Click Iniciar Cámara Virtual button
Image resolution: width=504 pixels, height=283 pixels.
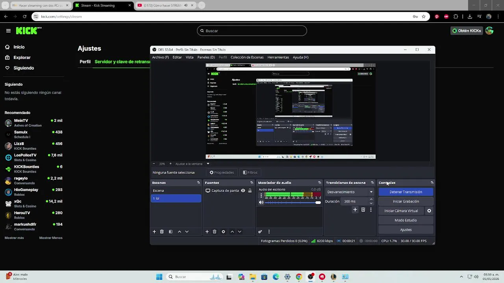[401, 211]
